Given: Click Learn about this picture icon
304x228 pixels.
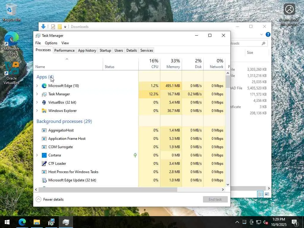Looking at the screenshot, I should click(x=289, y=15).
